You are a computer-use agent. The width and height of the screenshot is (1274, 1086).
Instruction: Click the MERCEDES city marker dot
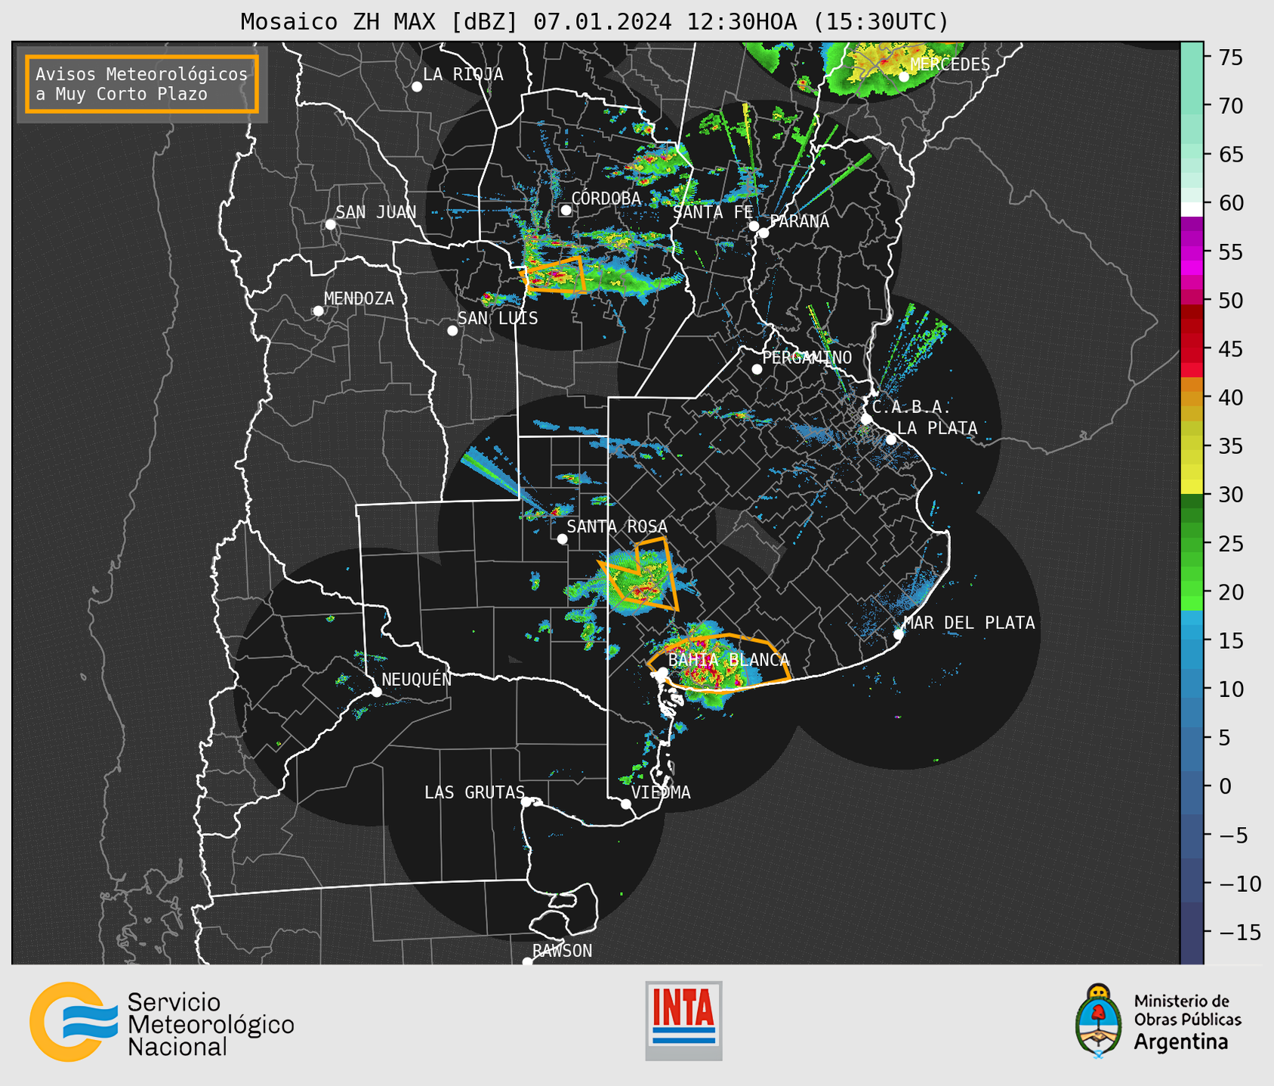tap(903, 77)
